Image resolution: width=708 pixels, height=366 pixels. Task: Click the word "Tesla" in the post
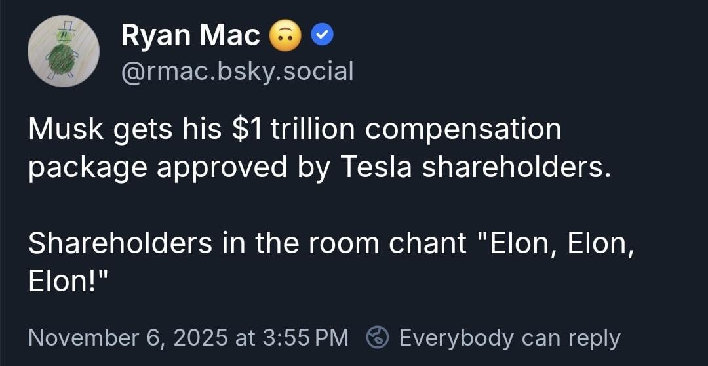(x=376, y=167)
